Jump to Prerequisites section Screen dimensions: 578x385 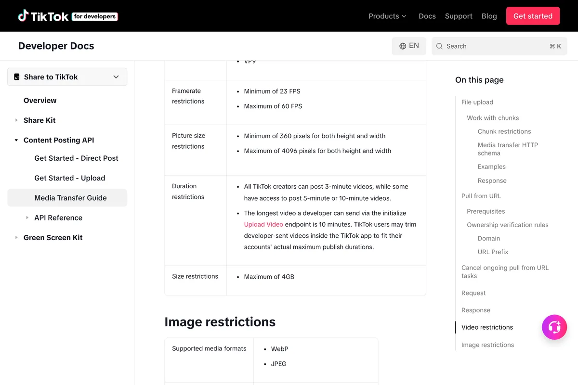[486, 211]
